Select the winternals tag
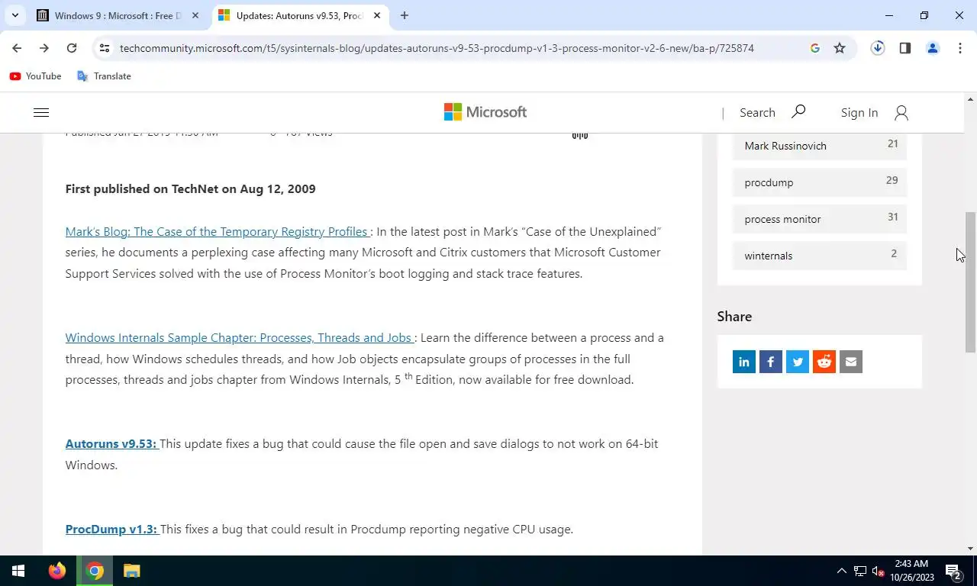 click(x=820, y=256)
